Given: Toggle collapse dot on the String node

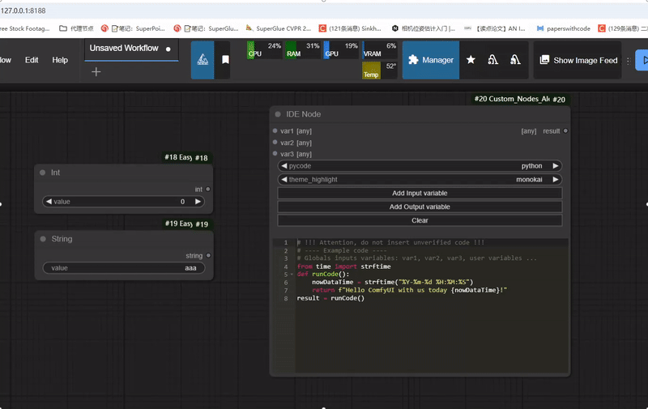Looking at the screenshot, I should [43, 239].
